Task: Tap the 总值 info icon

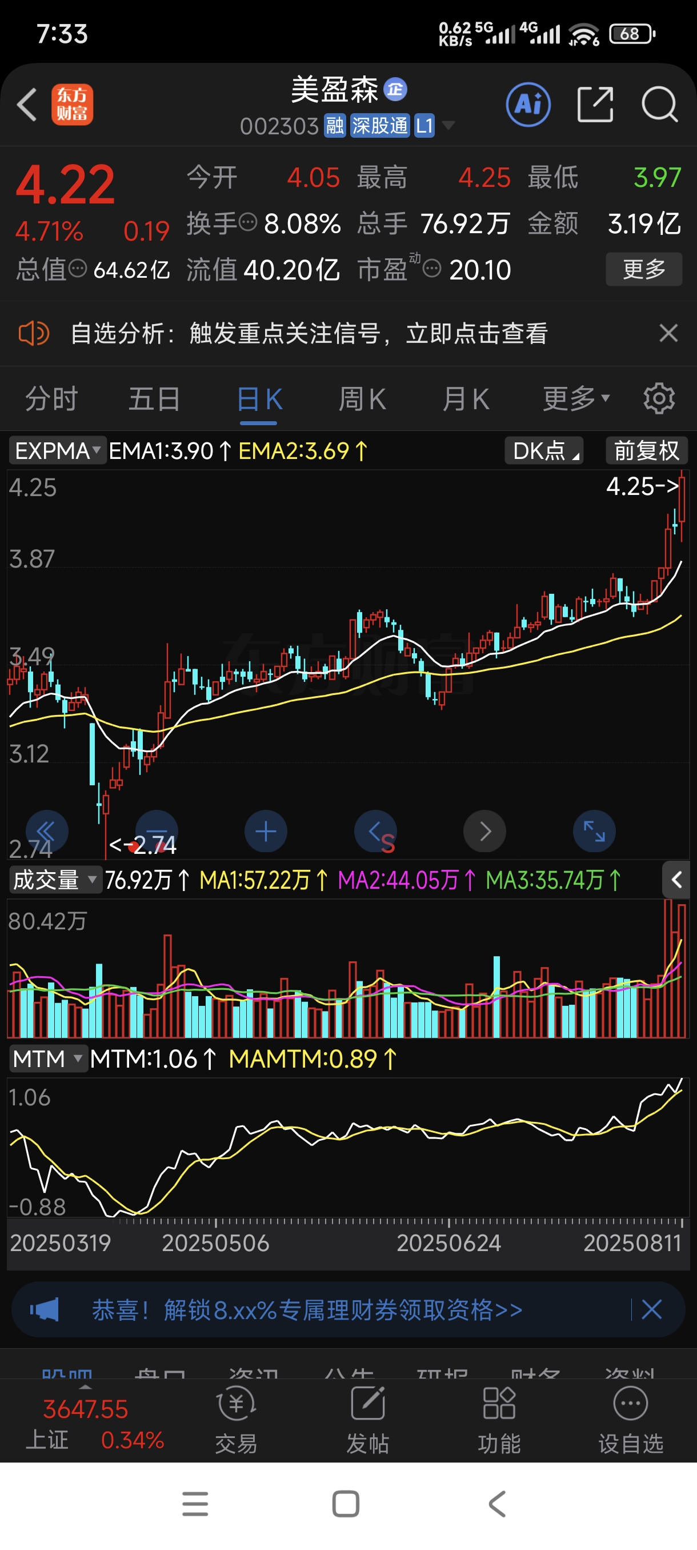Action: (x=78, y=269)
